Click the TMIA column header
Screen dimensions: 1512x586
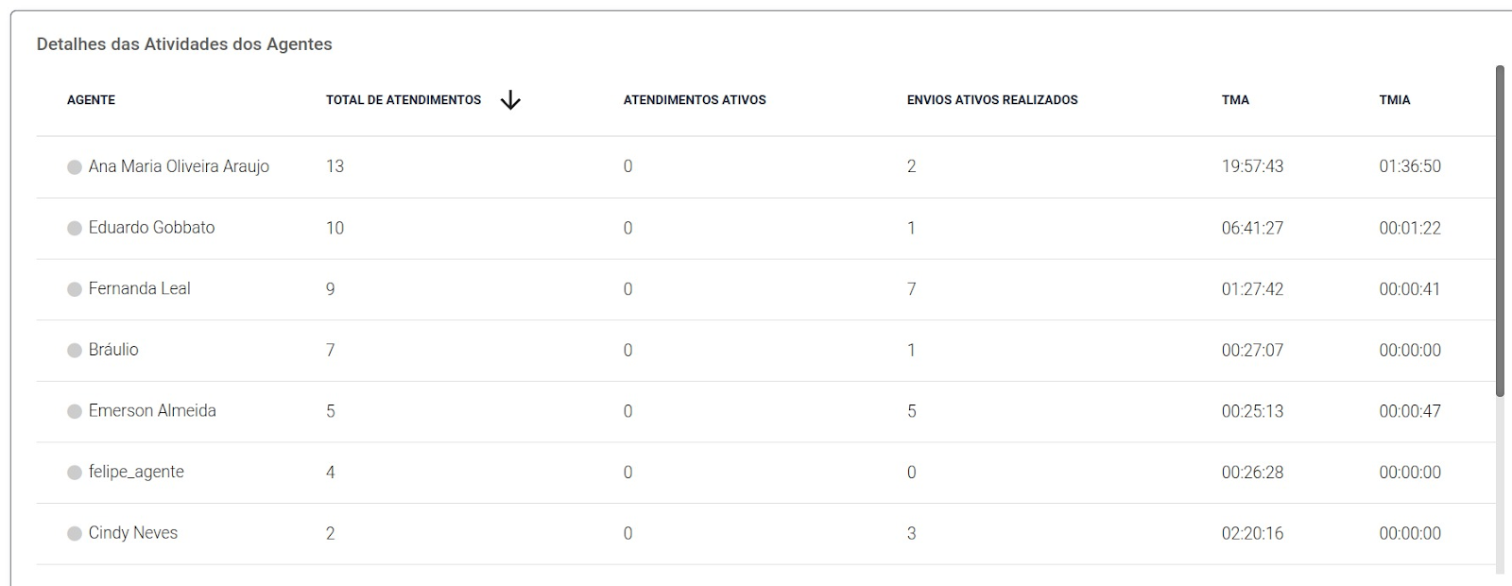pyautogui.click(x=1395, y=100)
